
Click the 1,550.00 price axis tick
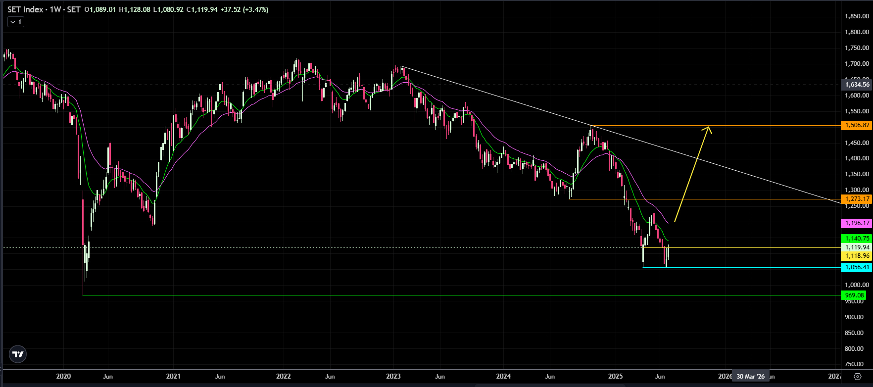[857, 111]
